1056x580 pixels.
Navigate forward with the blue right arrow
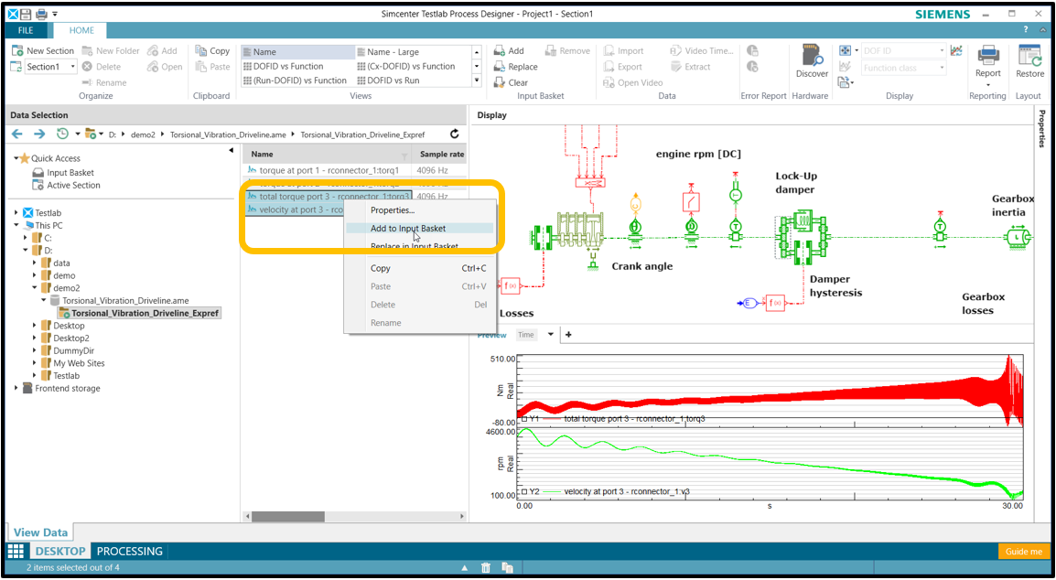click(x=39, y=134)
